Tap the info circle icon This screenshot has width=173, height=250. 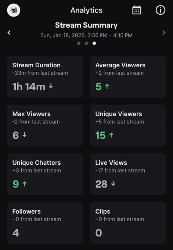coord(161,10)
